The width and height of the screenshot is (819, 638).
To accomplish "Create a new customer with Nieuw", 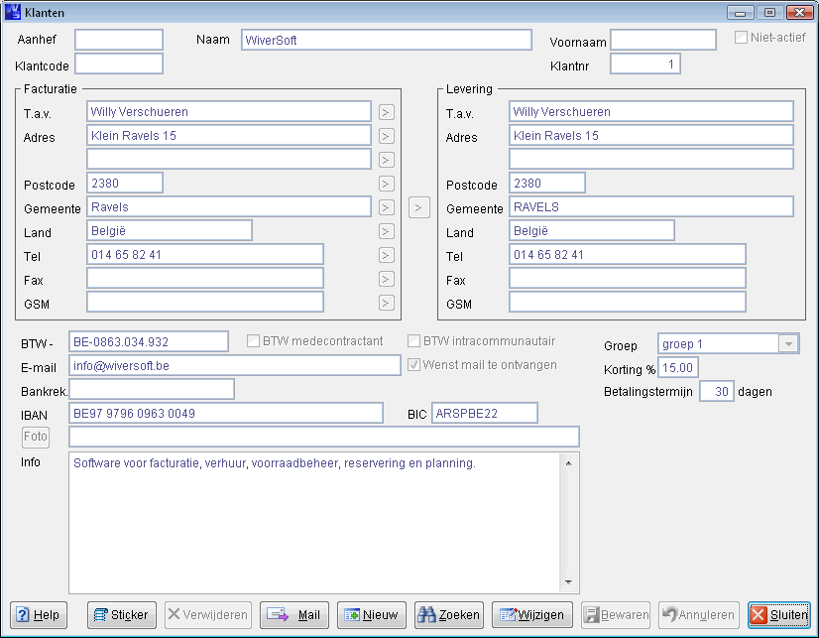I will 371,615.
